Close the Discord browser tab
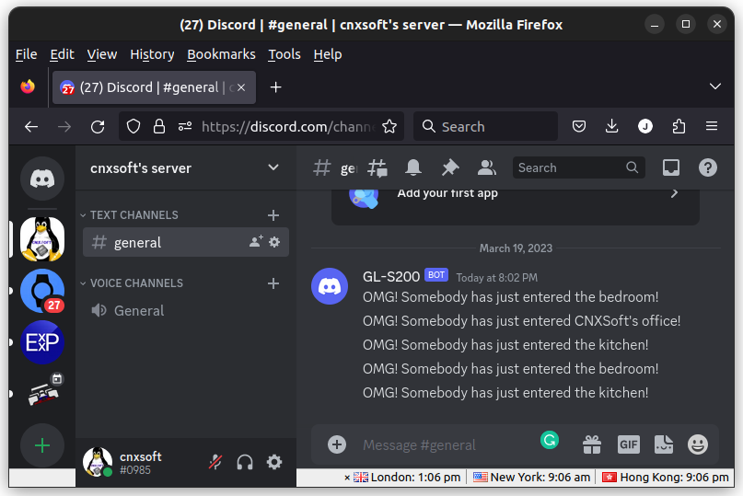Image resolution: width=743 pixels, height=496 pixels. pyautogui.click(x=241, y=87)
